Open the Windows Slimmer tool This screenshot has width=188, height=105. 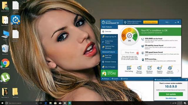point(150,70)
